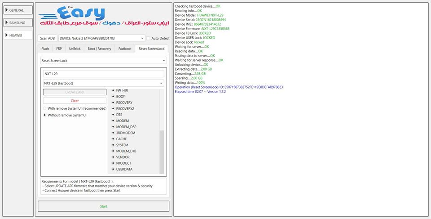This screenshot has width=431, height=219.
Task: Click the Scan ADB button
Action: (x=47, y=38)
